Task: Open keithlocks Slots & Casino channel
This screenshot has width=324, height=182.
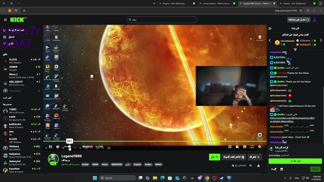Action: point(22,126)
